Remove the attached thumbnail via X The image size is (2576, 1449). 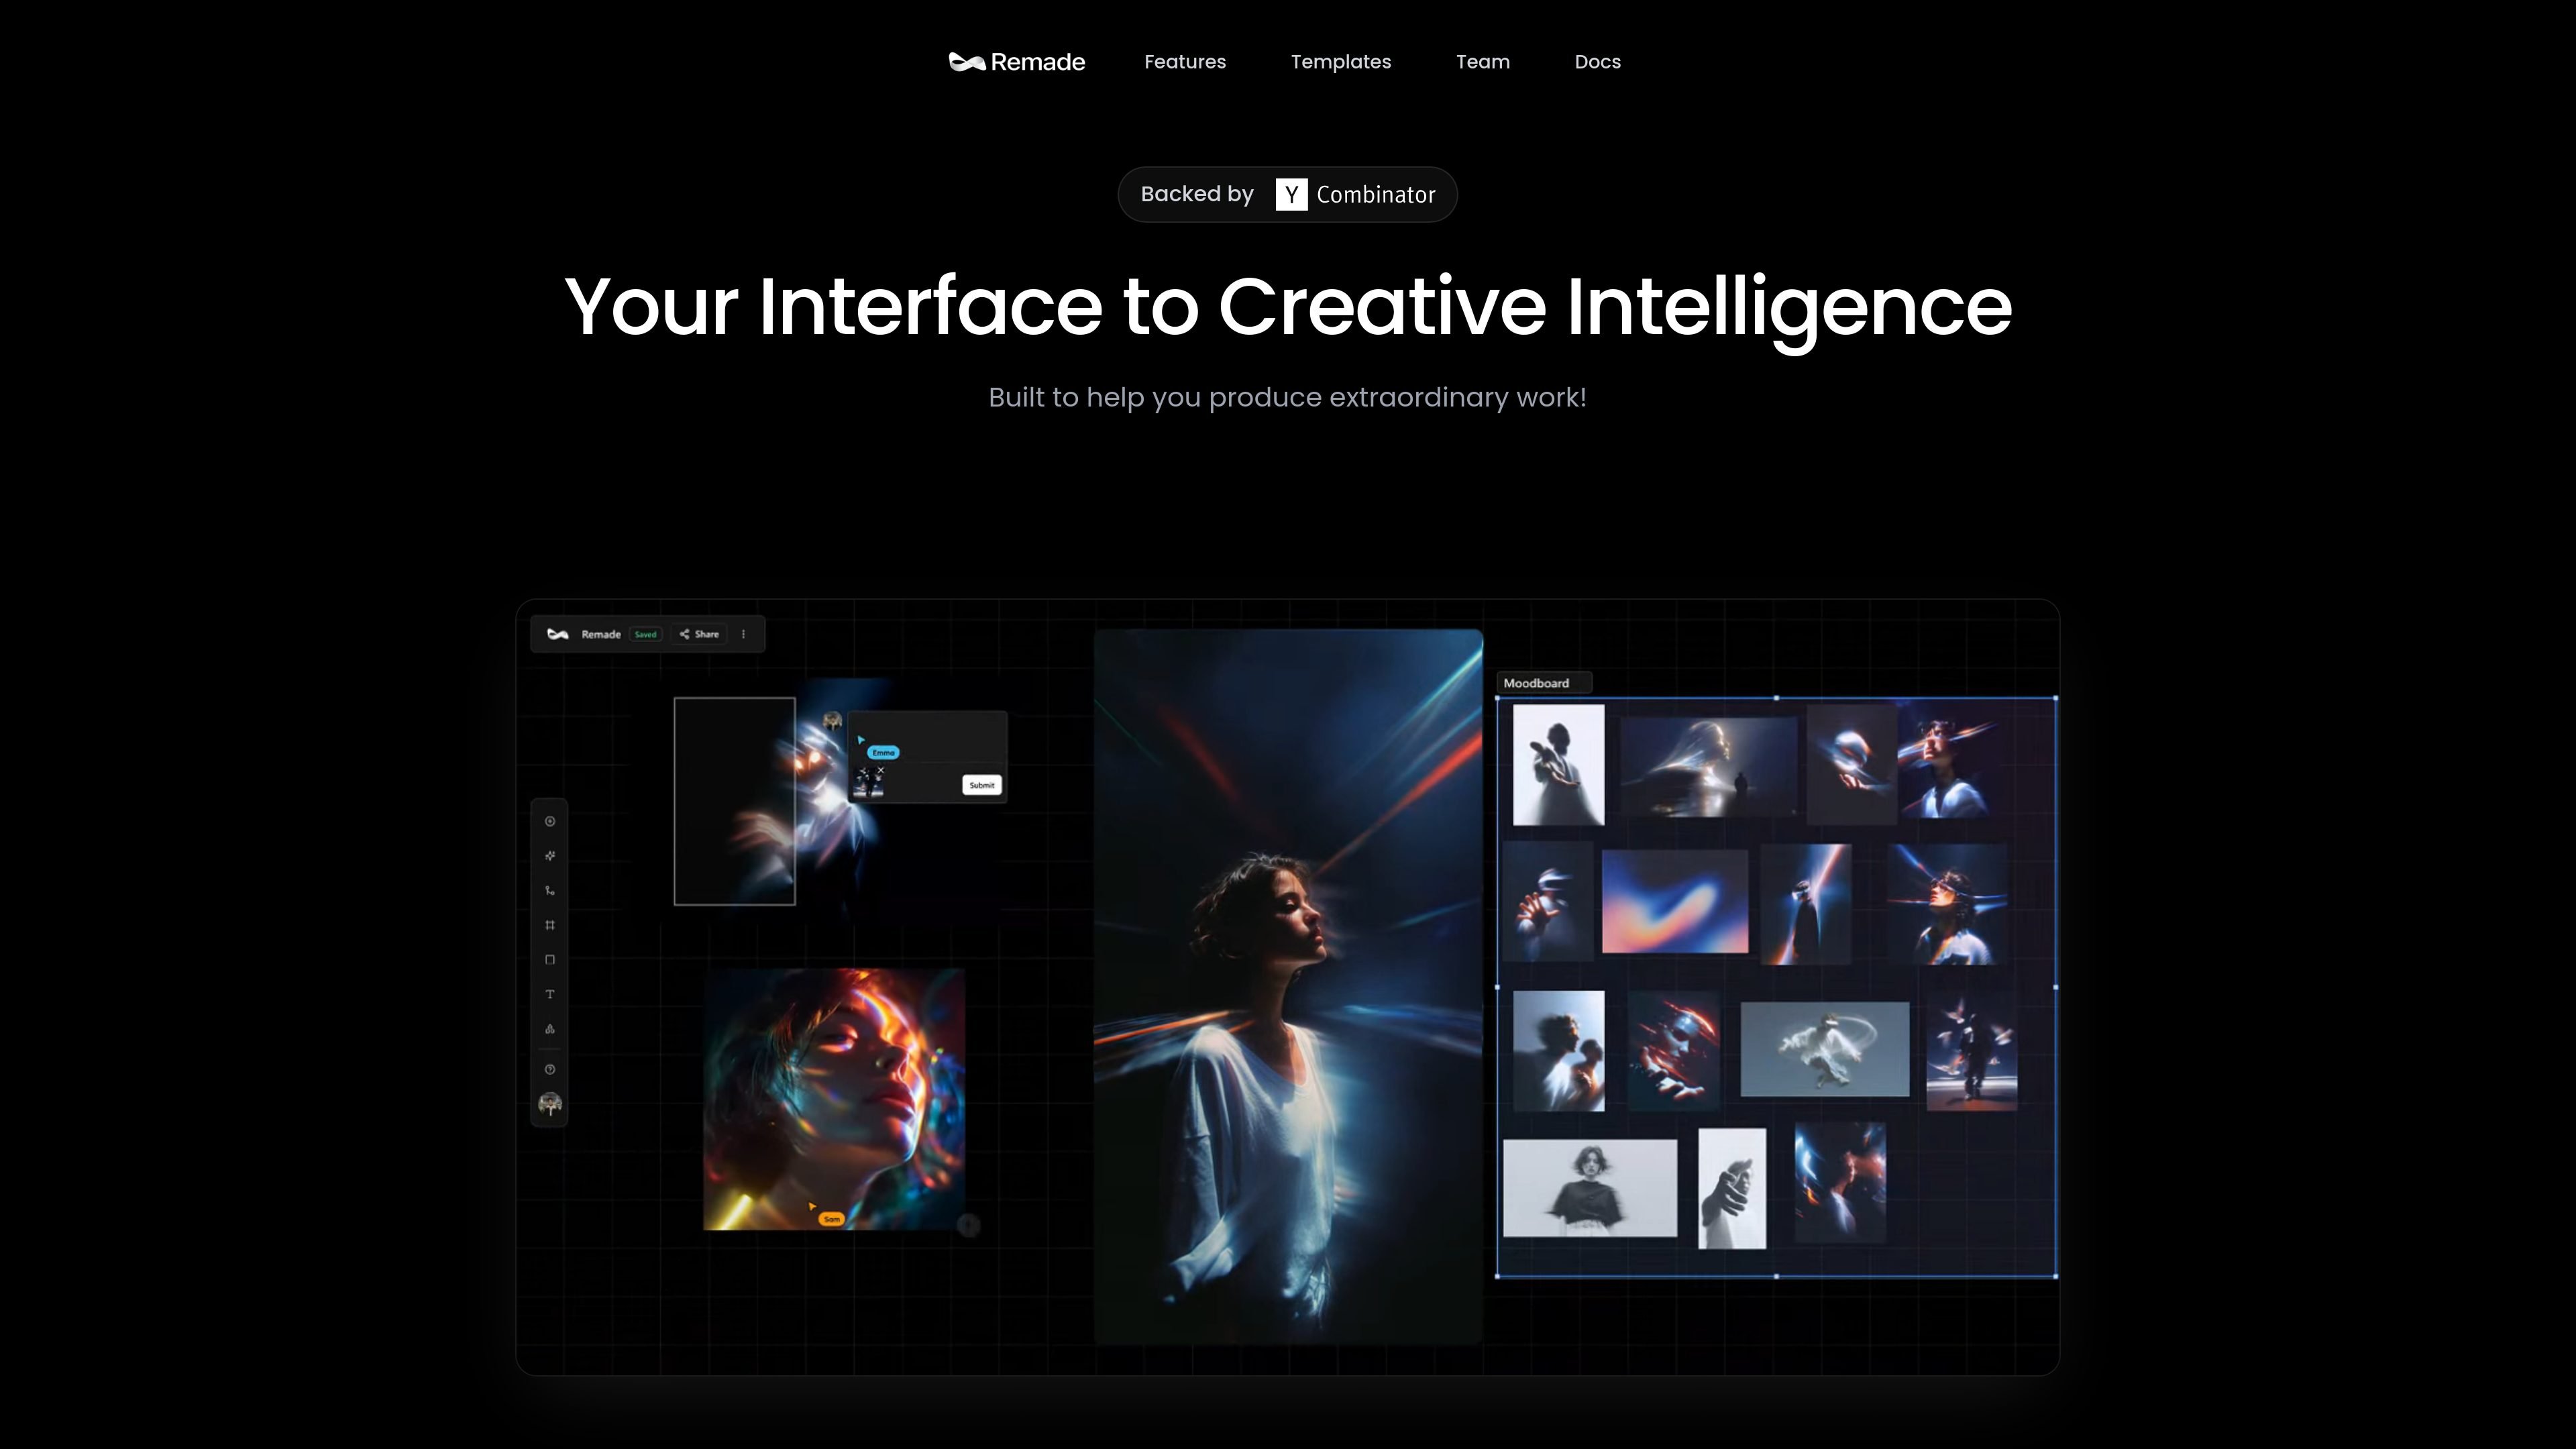880,770
